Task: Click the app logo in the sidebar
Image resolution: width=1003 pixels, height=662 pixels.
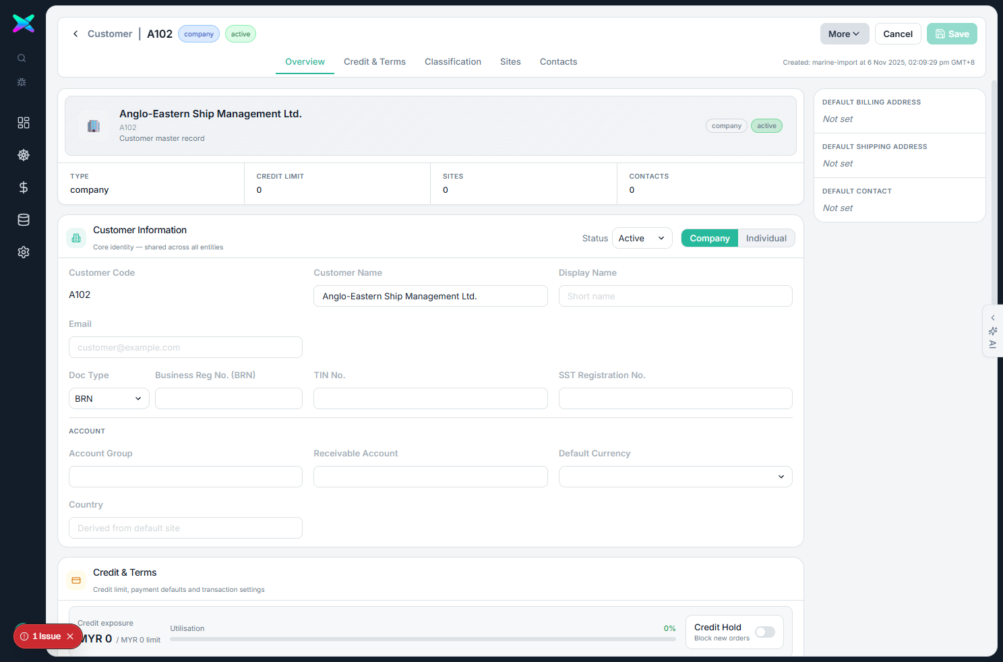Action: [24, 24]
